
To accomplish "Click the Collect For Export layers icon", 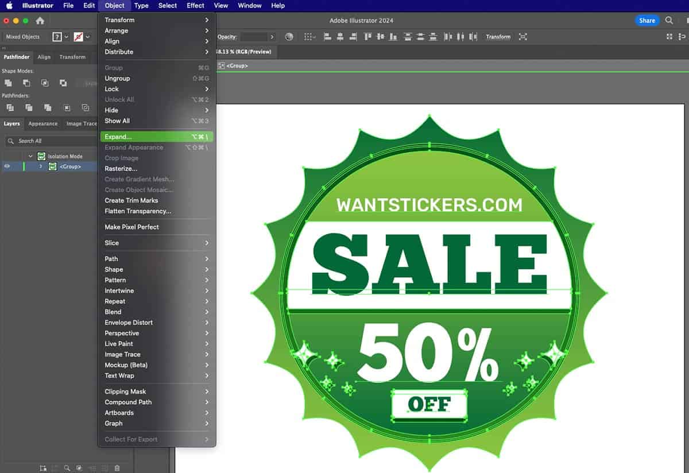I will coord(43,468).
